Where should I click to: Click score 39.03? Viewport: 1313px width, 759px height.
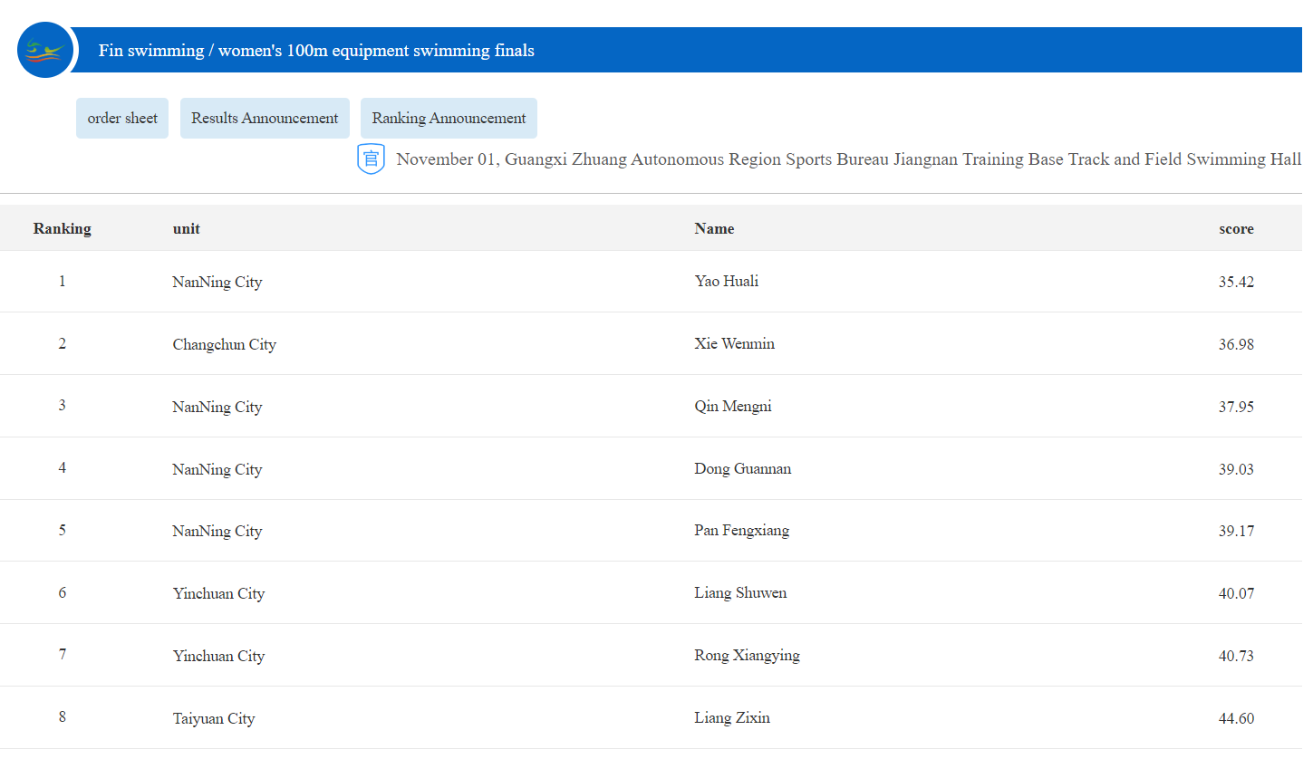(1236, 469)
